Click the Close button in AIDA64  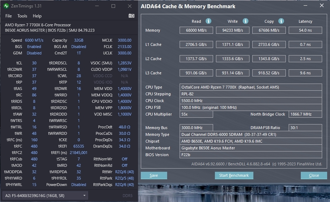coord(314,175)
